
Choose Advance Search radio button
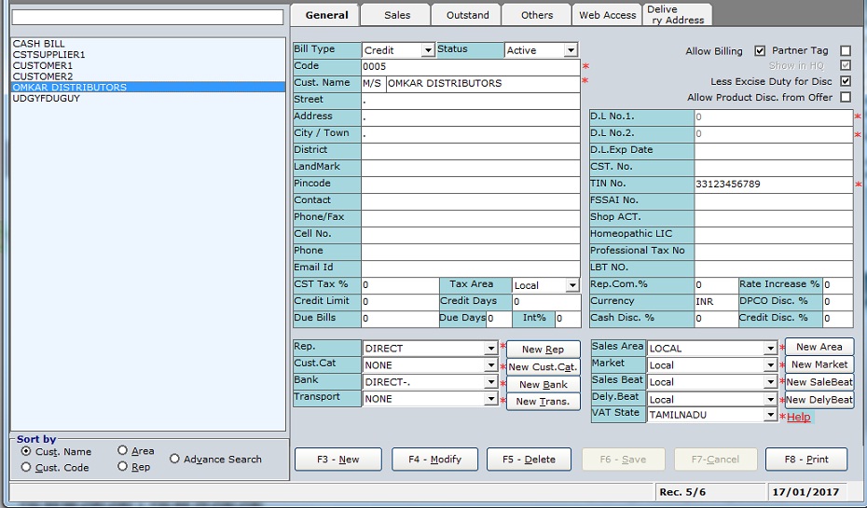point(175,459)
